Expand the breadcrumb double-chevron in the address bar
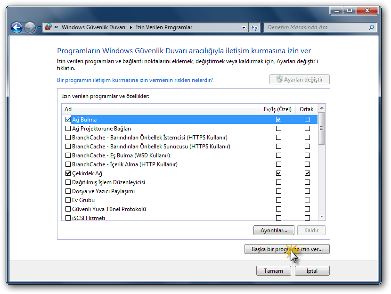 pos(56,27)
